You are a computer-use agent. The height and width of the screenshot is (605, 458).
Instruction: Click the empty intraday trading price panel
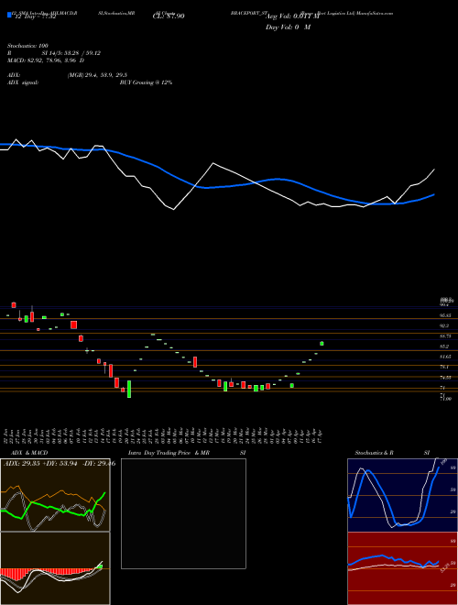(183, 513)
